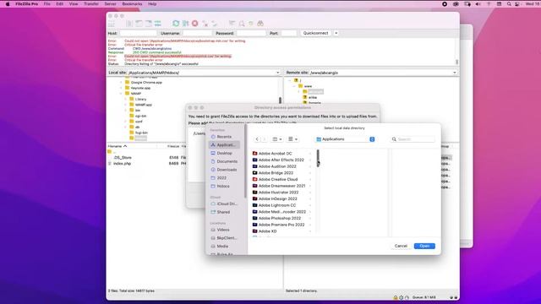The height and width of the screenshot is (304, 541).
Task: Open Control Center in menu bar
Action: (x=517, y=4)
